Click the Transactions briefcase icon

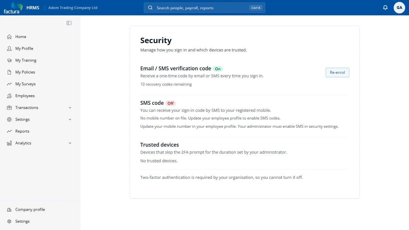click(x=9, y=108)
